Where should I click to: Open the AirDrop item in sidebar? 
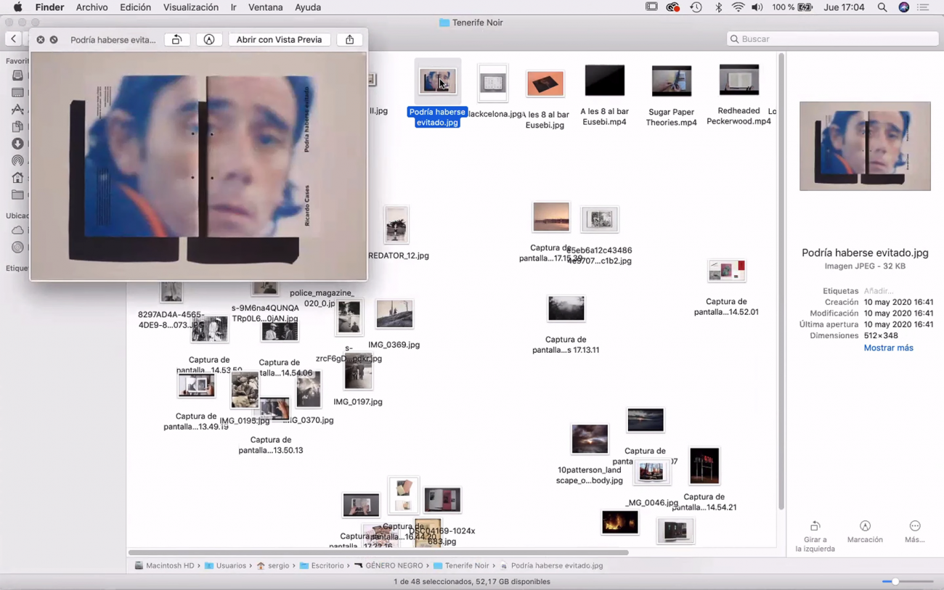(x=18, y=160)
